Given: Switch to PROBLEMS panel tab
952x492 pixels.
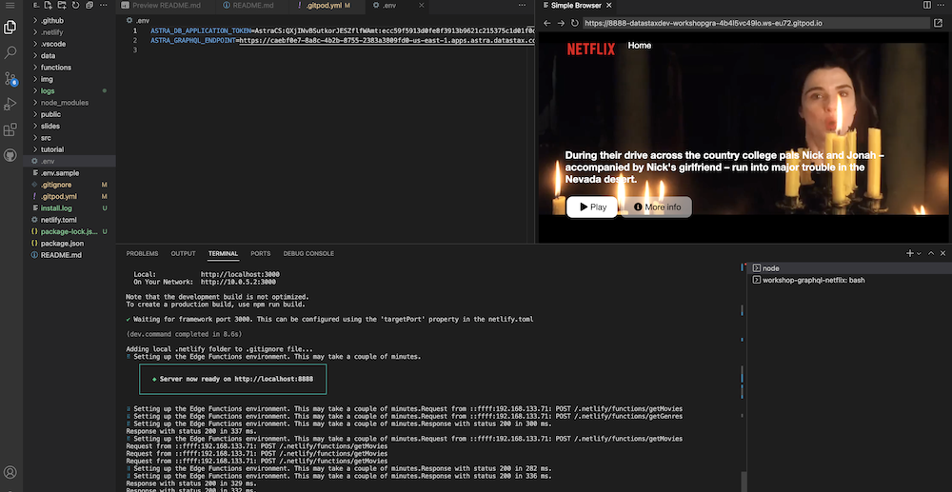Looking at the screenshot, I should [x=142, y=253].
